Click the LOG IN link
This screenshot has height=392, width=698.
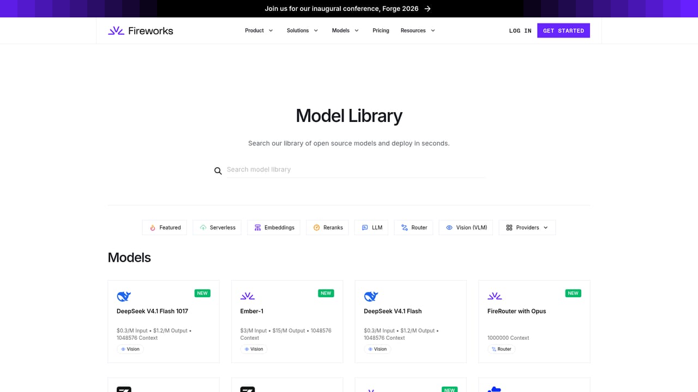(520, 31)
